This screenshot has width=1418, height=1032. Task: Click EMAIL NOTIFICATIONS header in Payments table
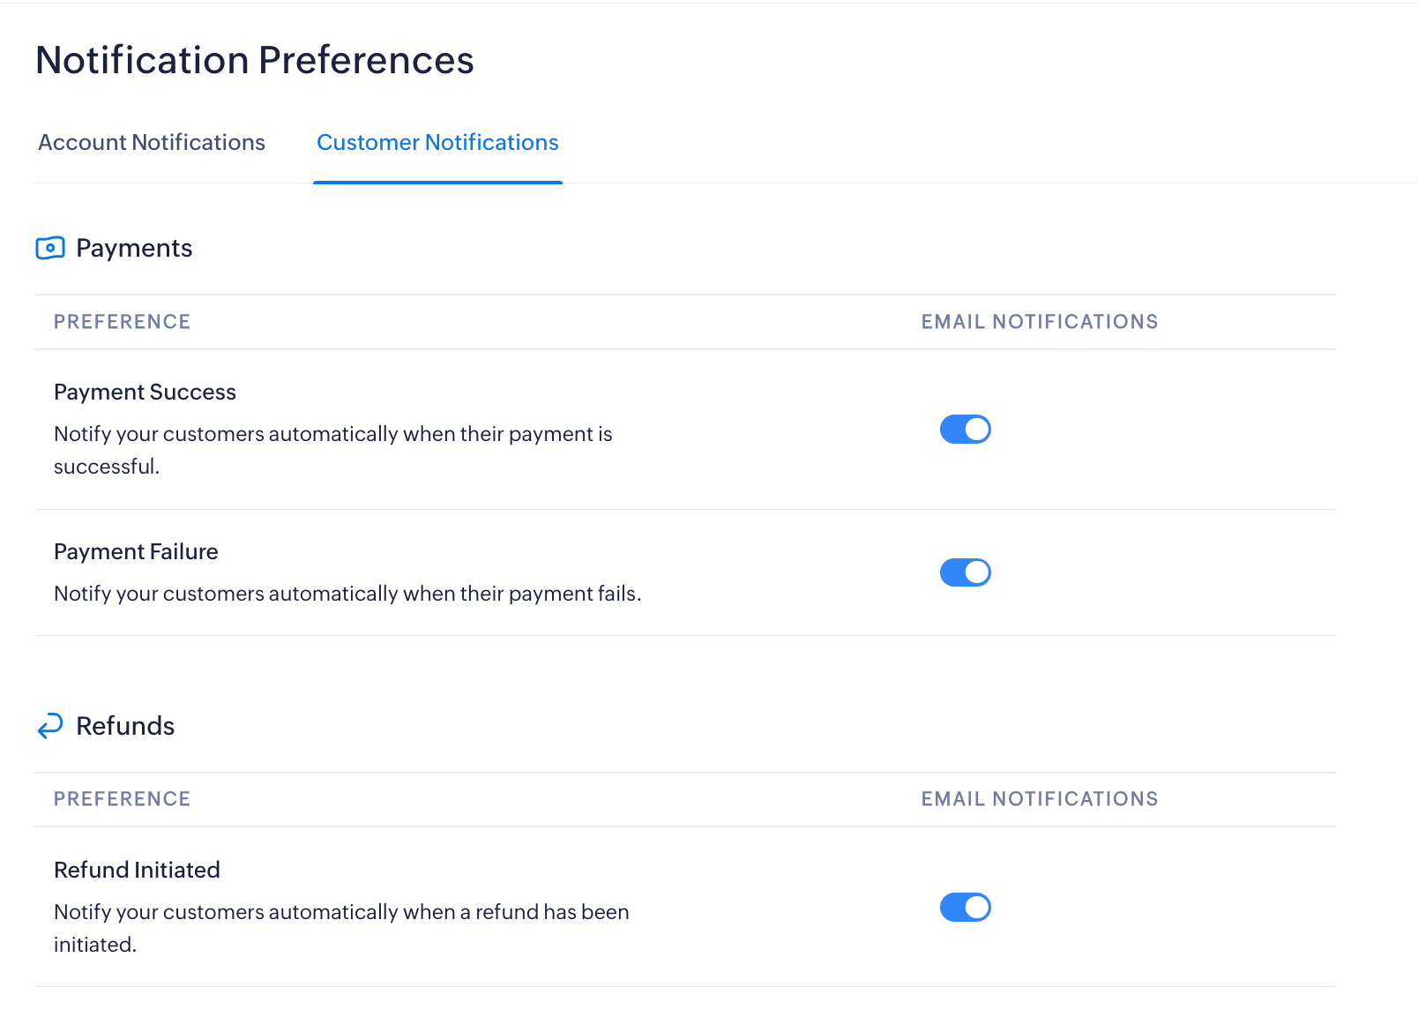1040,322
